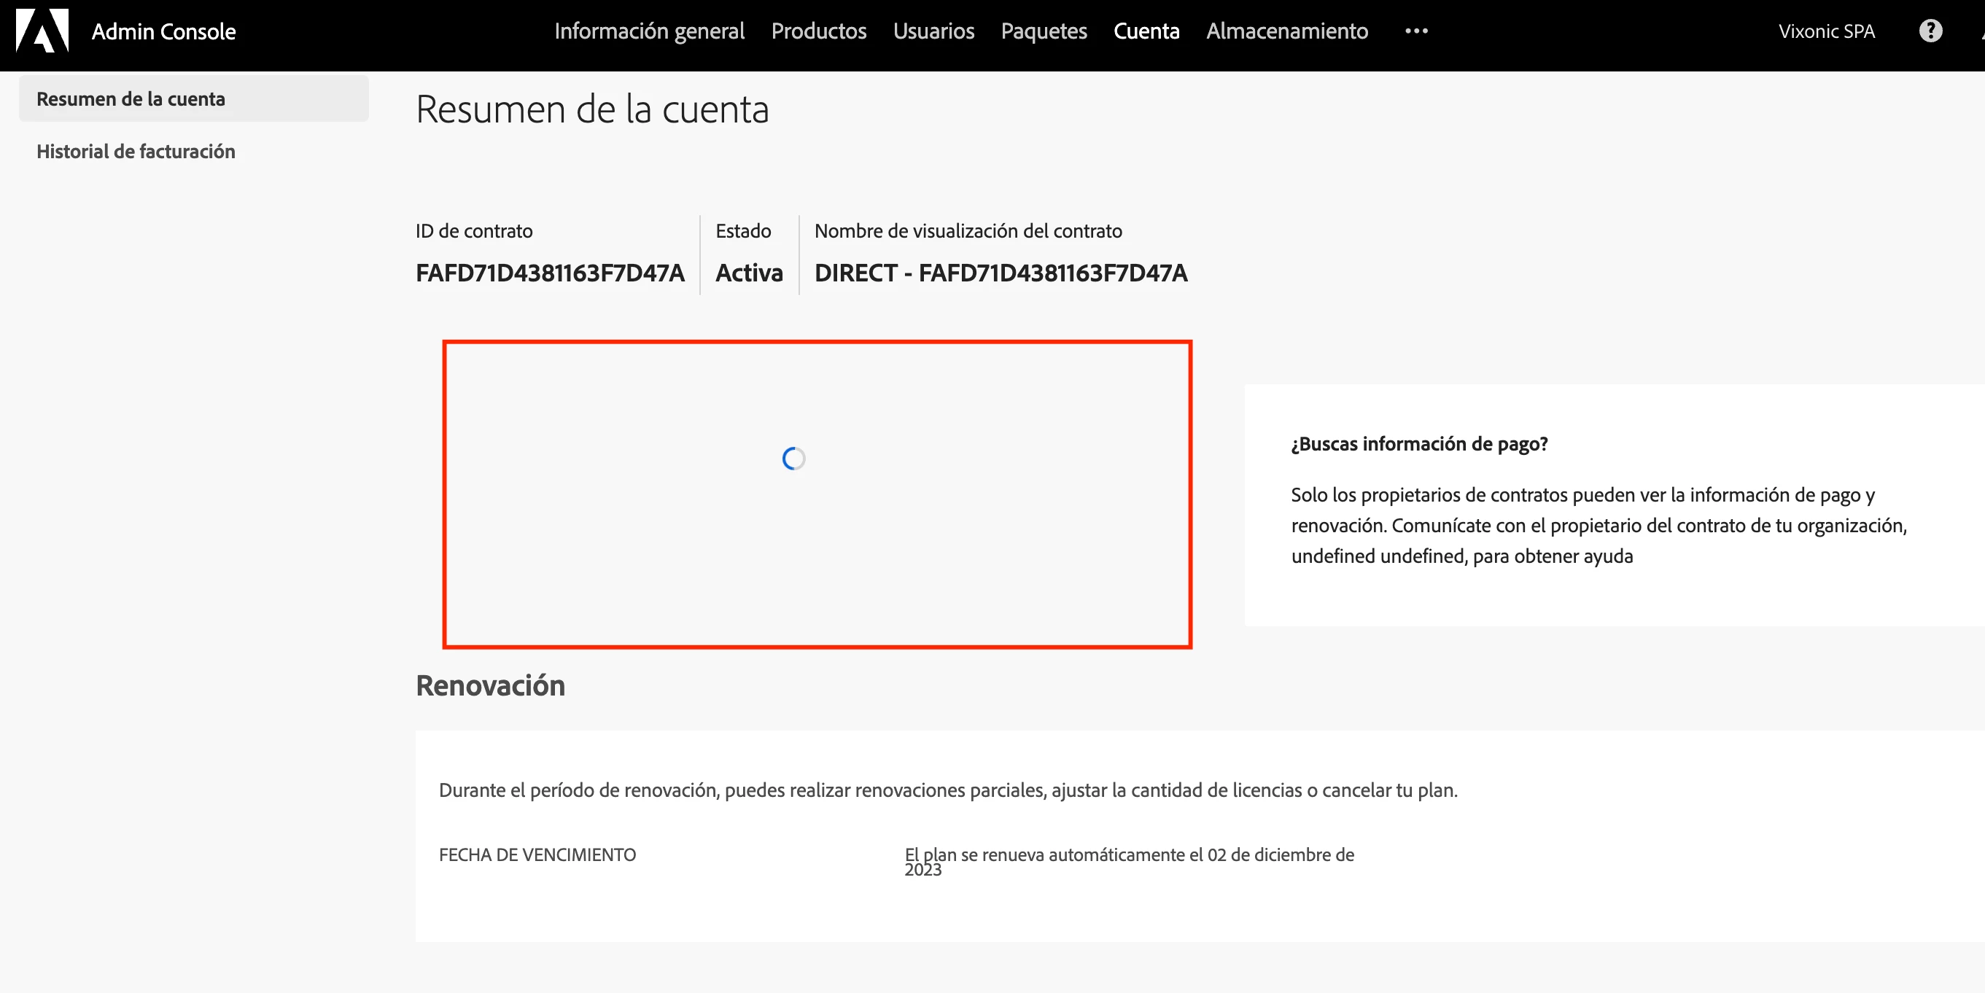Open the three-dots overflow menu
Image resolution: width=1985 pixels, height=993 pixels.
pos(1416,31)
